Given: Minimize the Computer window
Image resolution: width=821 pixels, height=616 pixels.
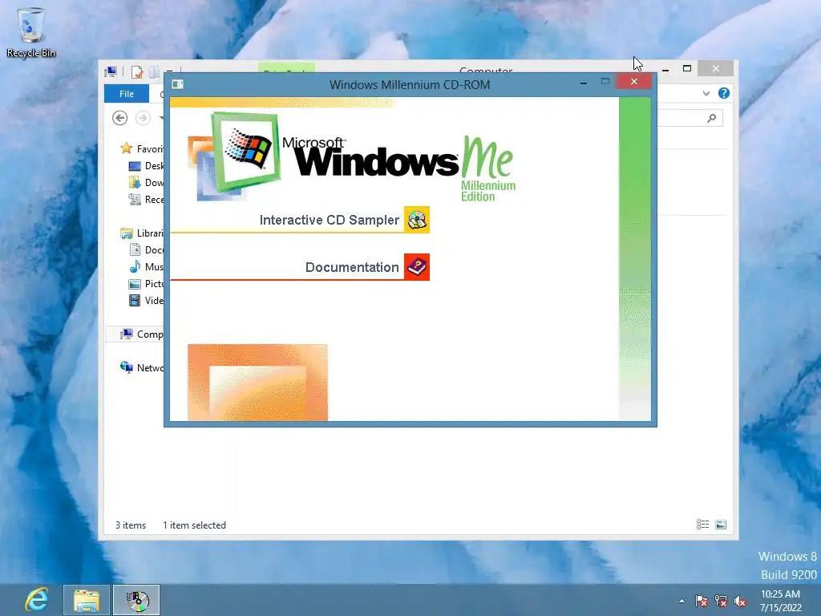Looking at the screenshot, I should [665, 69].
